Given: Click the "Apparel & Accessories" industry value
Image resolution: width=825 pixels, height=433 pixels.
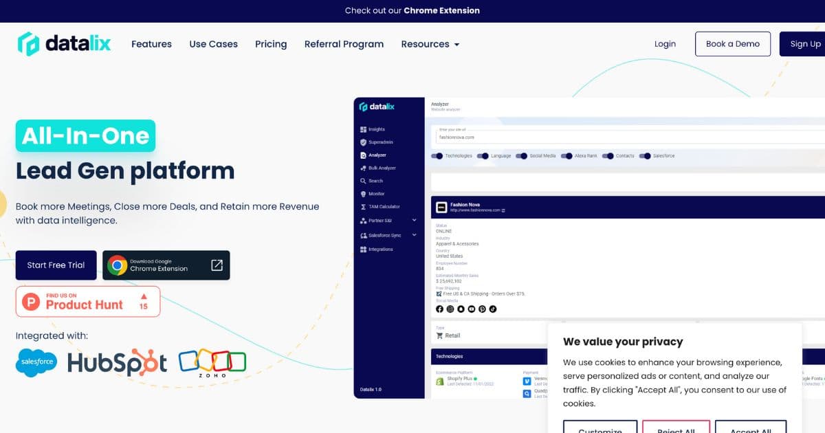Looking at the screenshot, I should (x=457, y=244).
